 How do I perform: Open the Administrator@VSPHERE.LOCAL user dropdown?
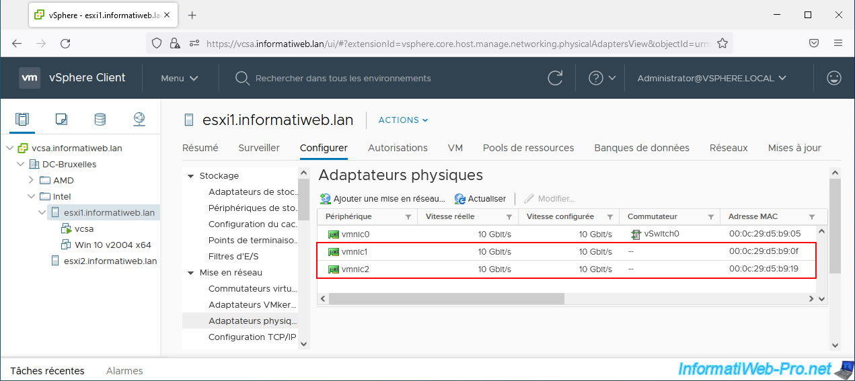(x=712, y=78)
